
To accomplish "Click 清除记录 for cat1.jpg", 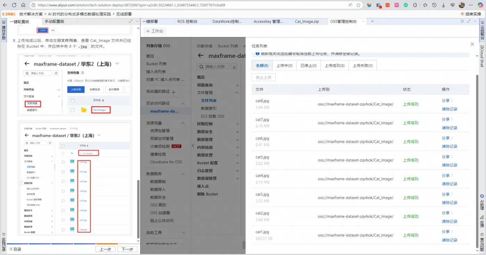I will tap(450, 240).
